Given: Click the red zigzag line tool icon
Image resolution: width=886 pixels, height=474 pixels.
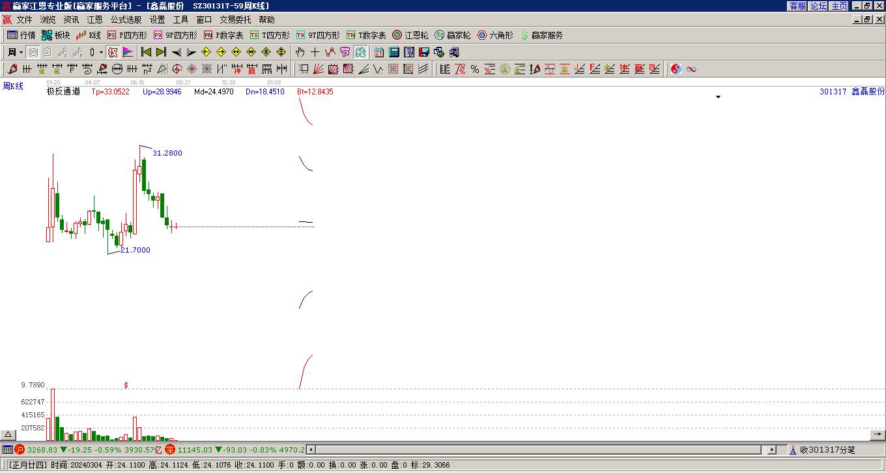Looking at the screenshot, I should coord(330,52).
